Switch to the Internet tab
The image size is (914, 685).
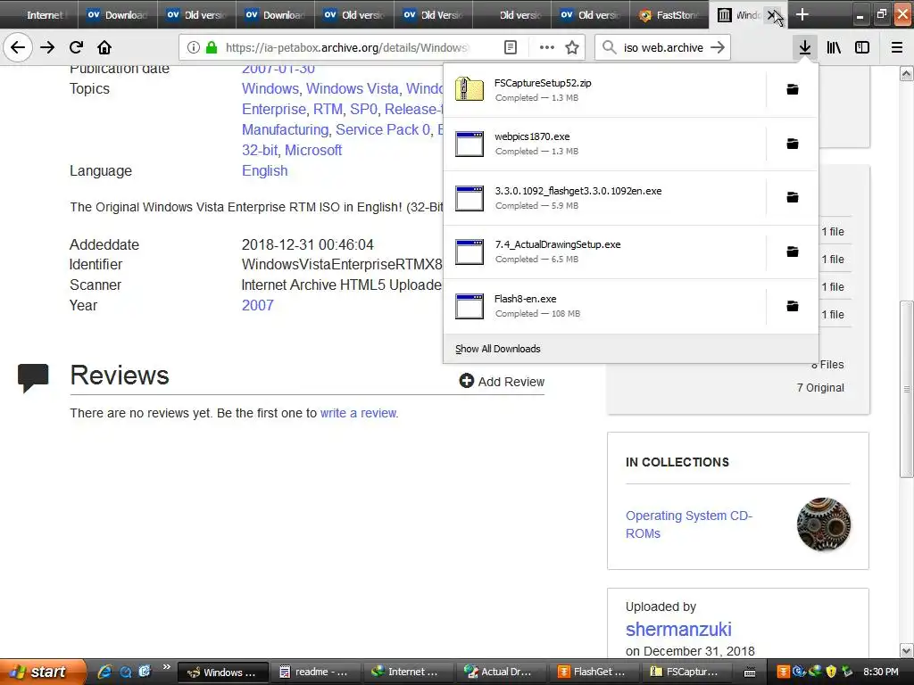[39, 14]
